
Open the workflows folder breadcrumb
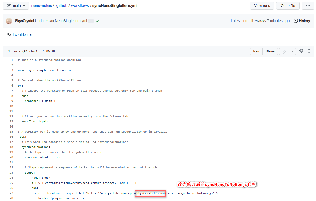[80, 6]
